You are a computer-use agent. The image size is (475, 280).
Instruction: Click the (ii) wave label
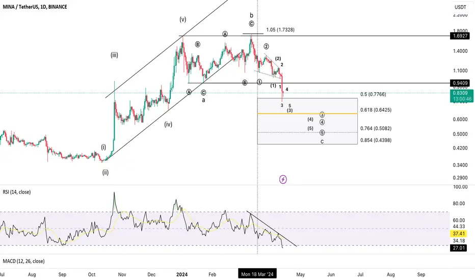pyautogui.click(x=105, y=173)
